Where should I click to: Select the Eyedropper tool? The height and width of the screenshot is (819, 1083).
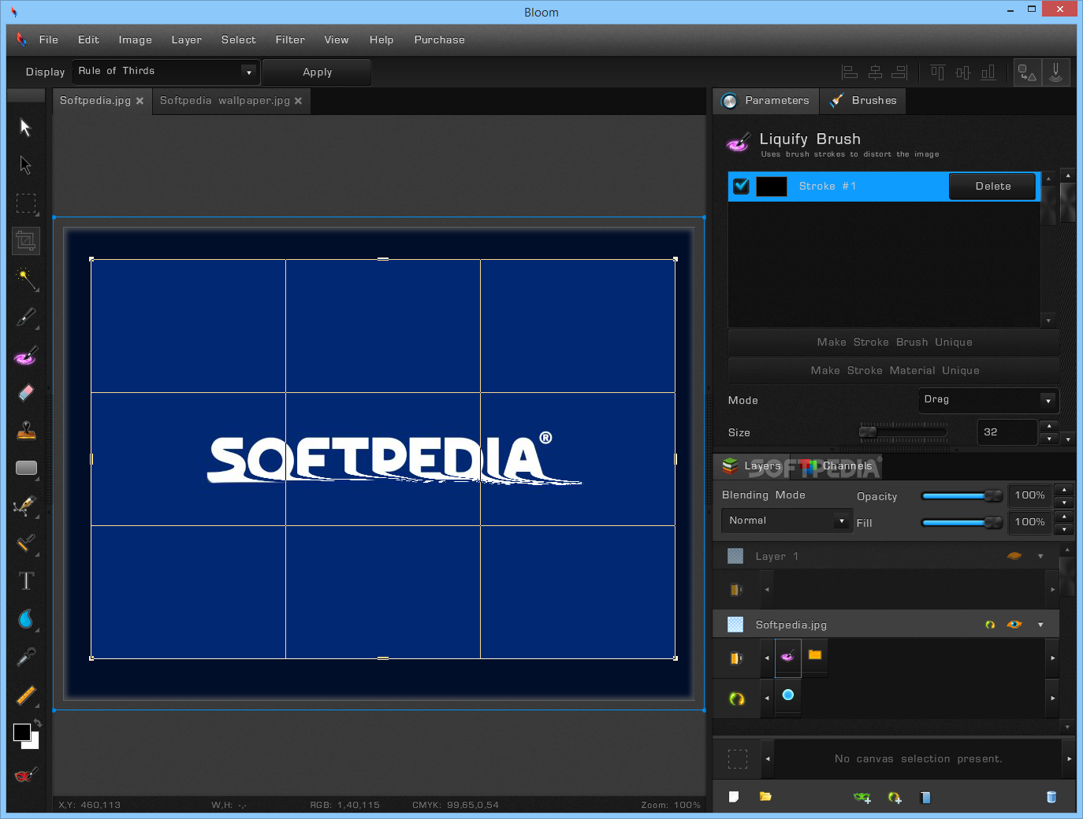(26, 657)
